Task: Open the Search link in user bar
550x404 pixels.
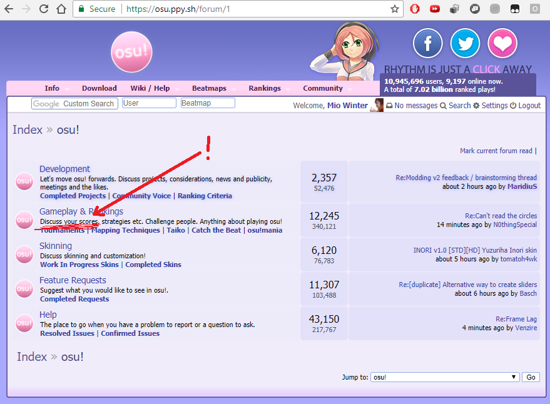Action: coord(456,105)
